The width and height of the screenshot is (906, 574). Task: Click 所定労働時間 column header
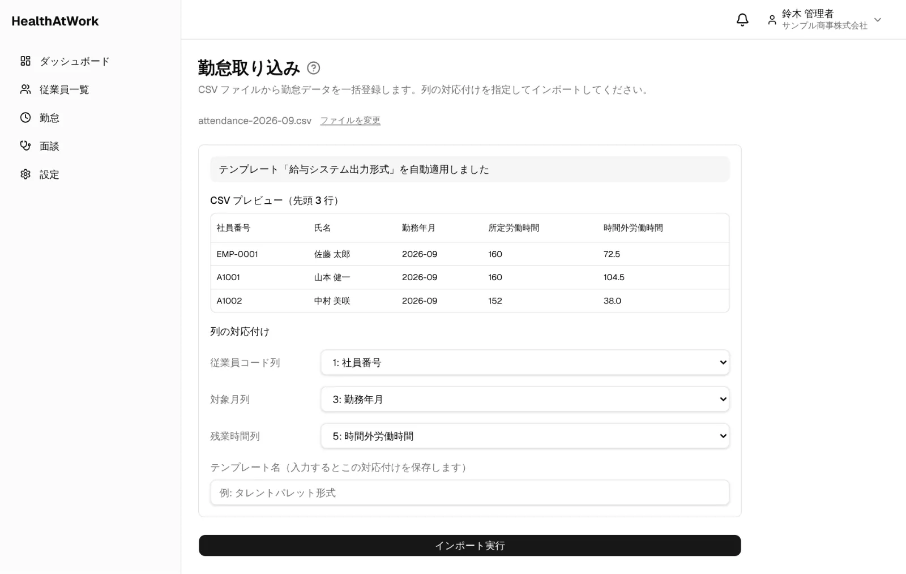point(514,228)
